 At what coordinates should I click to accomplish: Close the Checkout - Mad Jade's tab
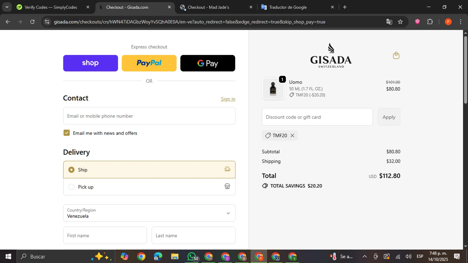tap(251, 7)
